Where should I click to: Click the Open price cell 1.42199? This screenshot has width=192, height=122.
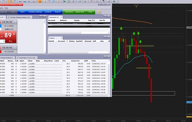tap(23, 81)
